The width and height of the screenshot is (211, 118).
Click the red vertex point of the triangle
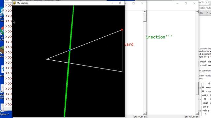(122, 30)
